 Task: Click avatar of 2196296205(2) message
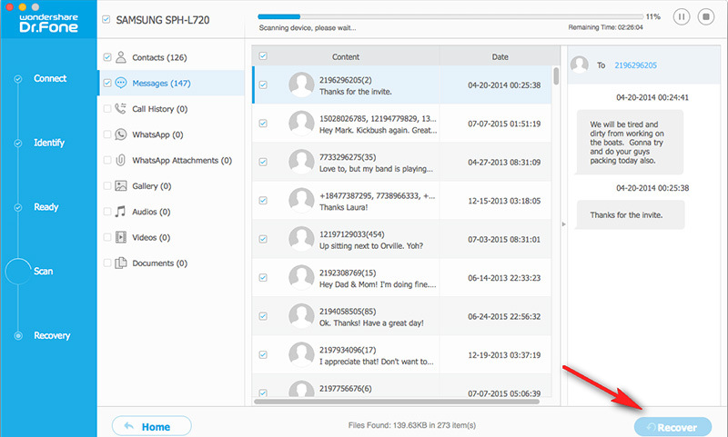tap(301, 84)
